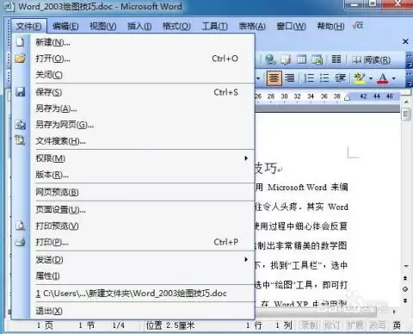Click vertical scrollbar up arrow

[x=406, y=102]
